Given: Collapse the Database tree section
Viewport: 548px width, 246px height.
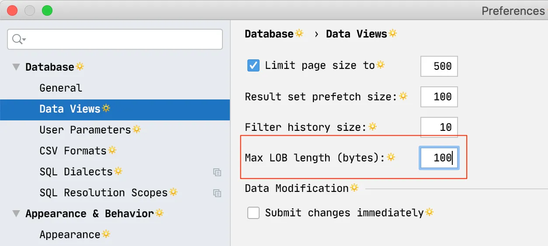Looking at the screenshot, I should pos(17,67).
